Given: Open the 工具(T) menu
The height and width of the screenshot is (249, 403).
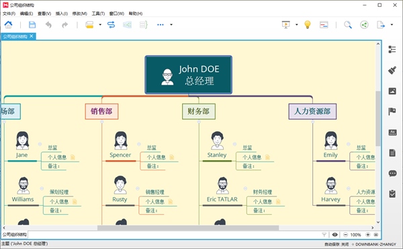Looking at the screenshot, I should coord(98,13).
